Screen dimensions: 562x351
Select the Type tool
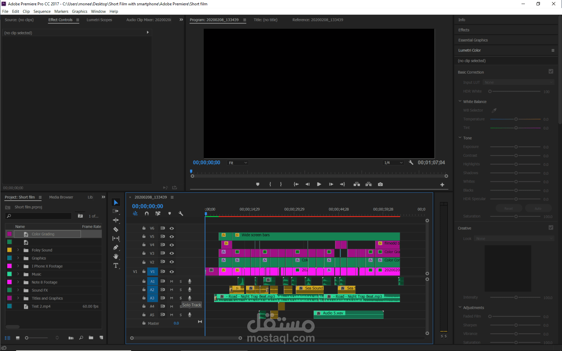pyautogui.click(x=116, y=265)
